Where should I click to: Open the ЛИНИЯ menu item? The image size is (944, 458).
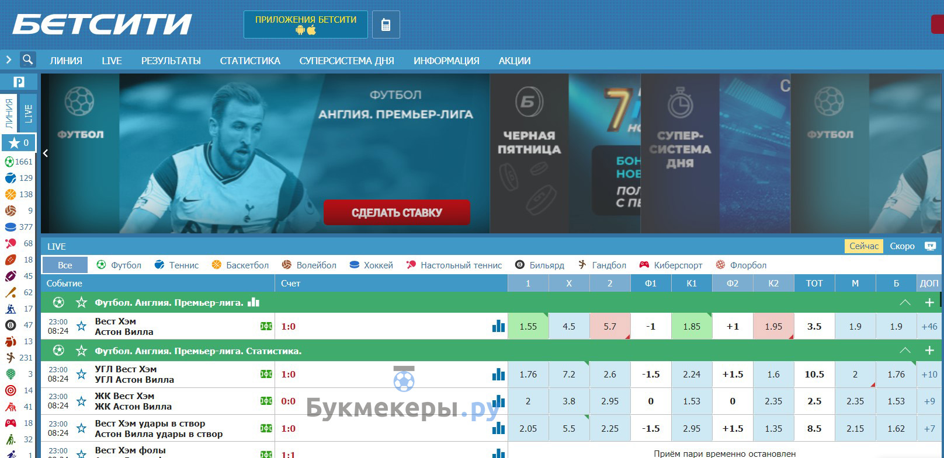point(66,61)
